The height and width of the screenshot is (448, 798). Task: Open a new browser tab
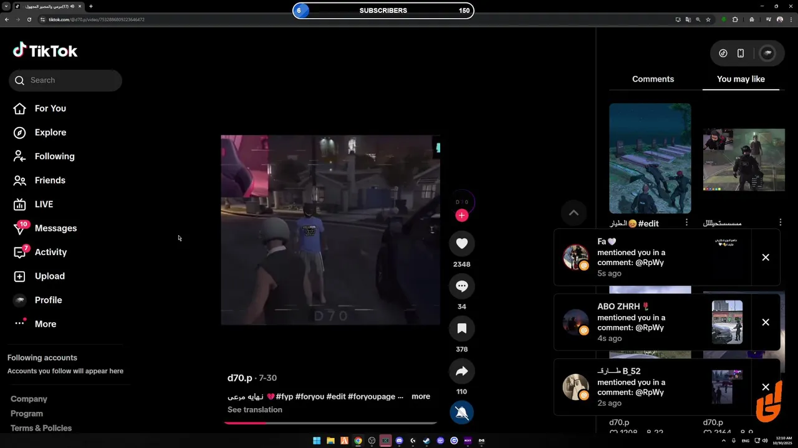coord(91,6)
